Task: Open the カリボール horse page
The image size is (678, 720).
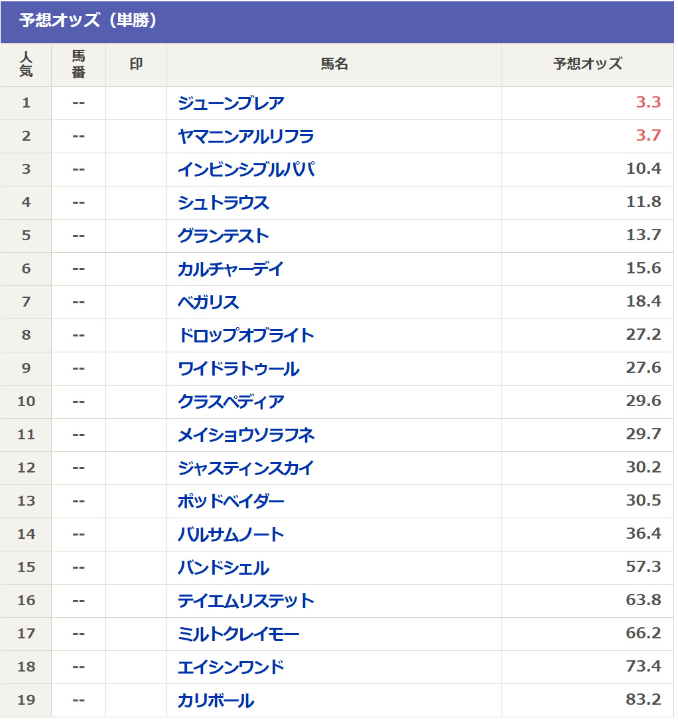Action: point(216,700)
